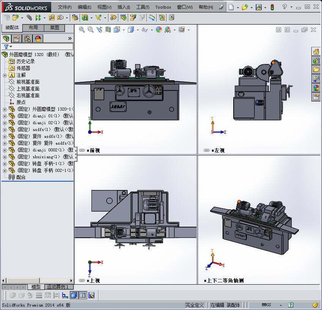Click the MMGS unit system in the status bar

[x=266, y=305]
